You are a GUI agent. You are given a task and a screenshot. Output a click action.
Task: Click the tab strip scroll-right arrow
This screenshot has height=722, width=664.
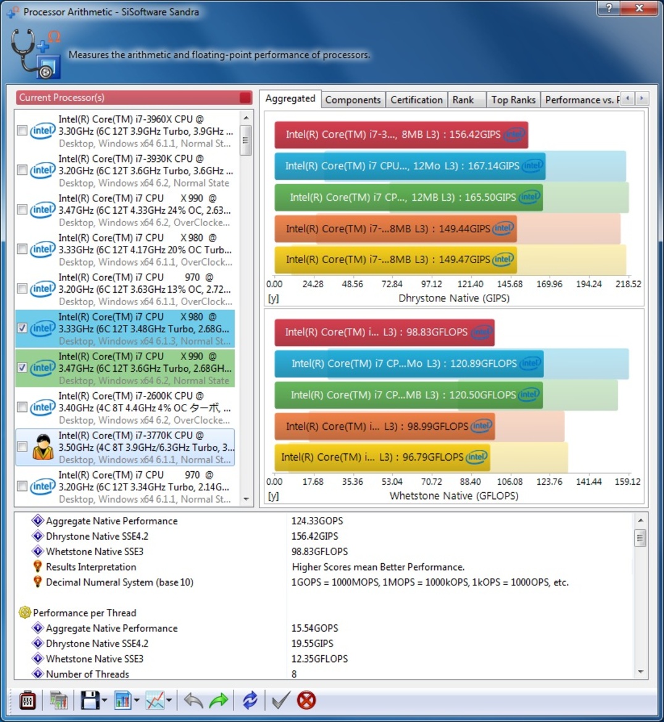[x=641, y=98]
